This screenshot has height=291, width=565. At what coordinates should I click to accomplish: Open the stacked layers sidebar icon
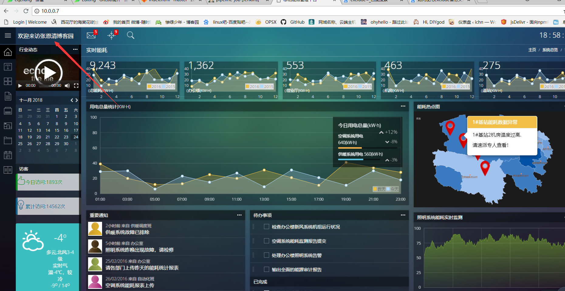tap(8, 111)
